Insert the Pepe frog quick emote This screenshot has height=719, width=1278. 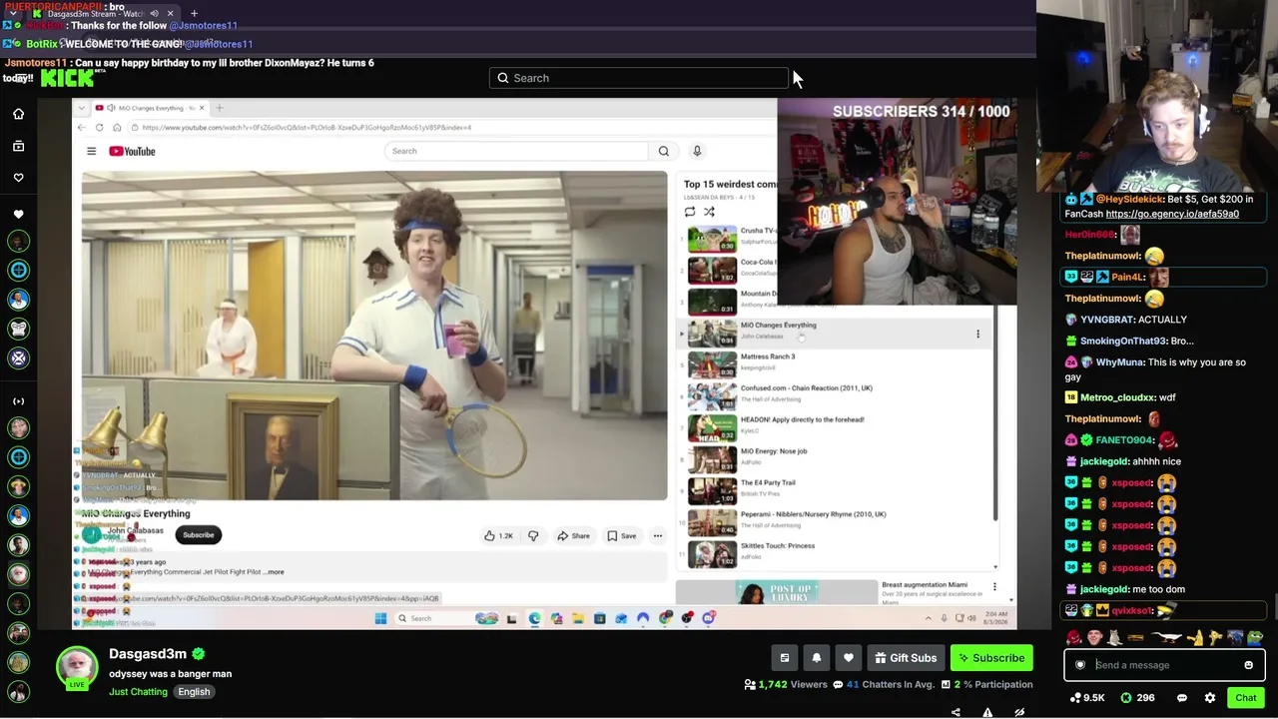click(1255, 637)
